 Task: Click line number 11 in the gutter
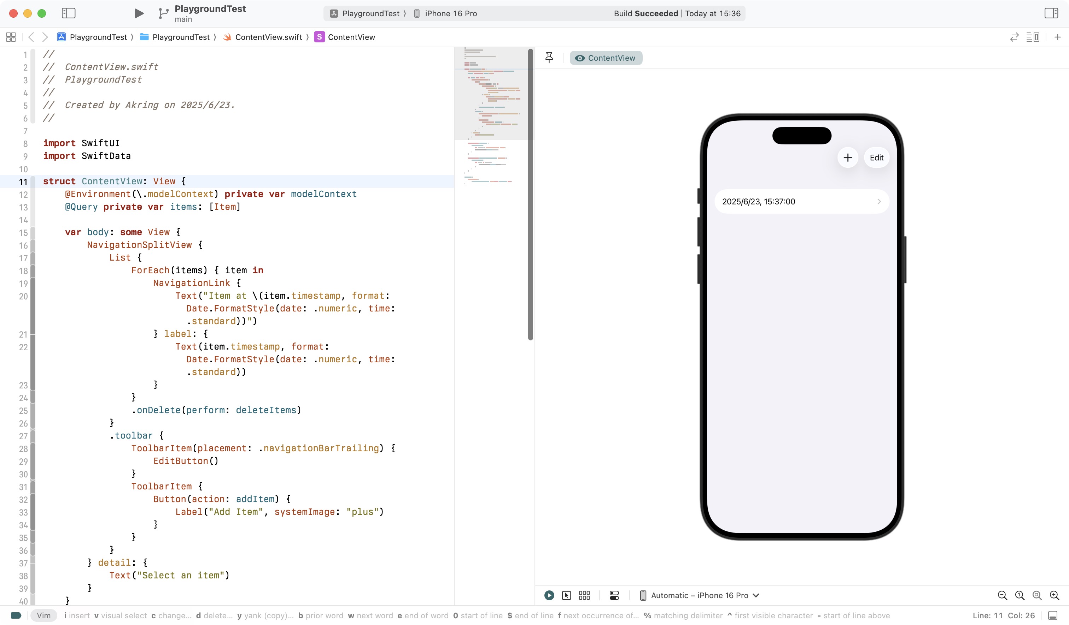pos(23,182)
